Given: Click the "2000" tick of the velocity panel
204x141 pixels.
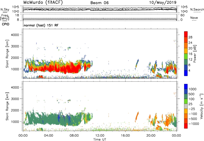Looking at the screenshot, I should point(15,110).
